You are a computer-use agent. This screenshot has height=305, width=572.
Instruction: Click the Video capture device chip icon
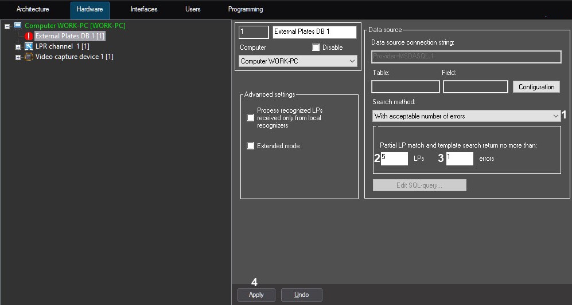(29, 57)
